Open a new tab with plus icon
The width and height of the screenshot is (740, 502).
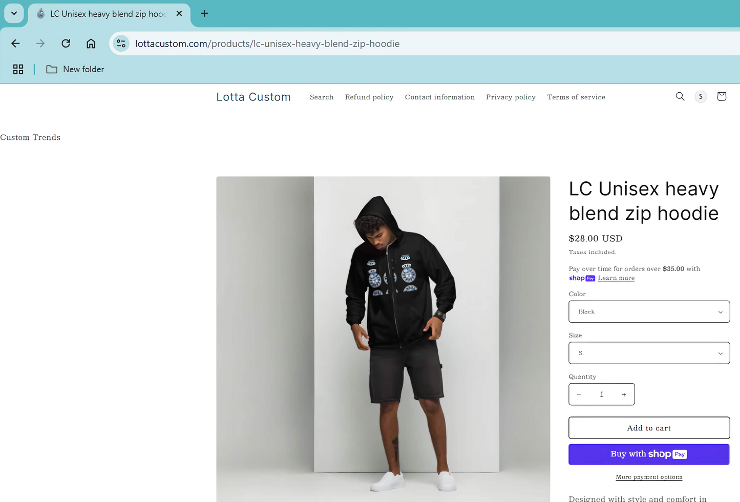pyautogui.click(x=204, y=13)
